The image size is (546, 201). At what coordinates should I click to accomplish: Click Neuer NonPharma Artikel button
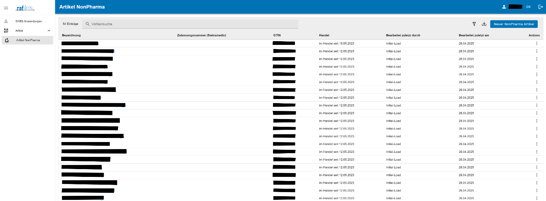pos(514,24)
